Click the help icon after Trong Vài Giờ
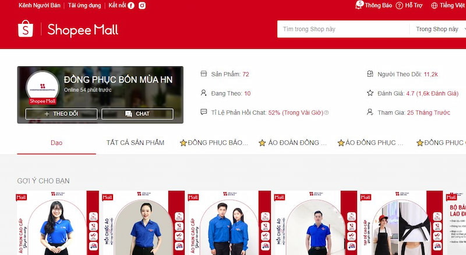The image size is (466, 255). [326, 112]
